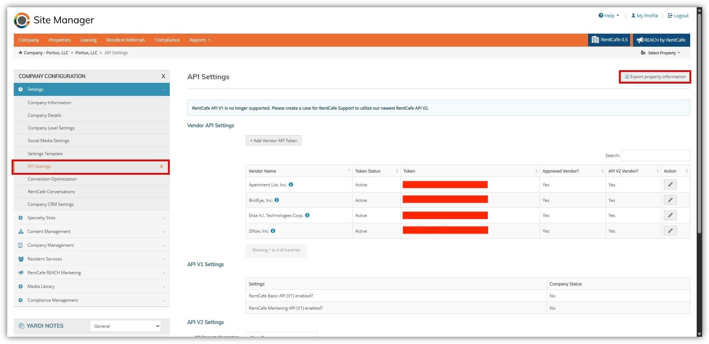
Task: Expand the Compliance Management section
Action: 164,301
